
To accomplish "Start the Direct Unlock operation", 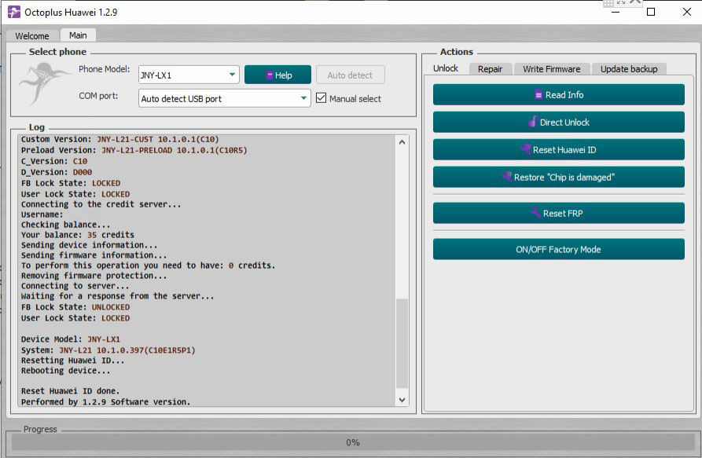I will tap(558, 122).
